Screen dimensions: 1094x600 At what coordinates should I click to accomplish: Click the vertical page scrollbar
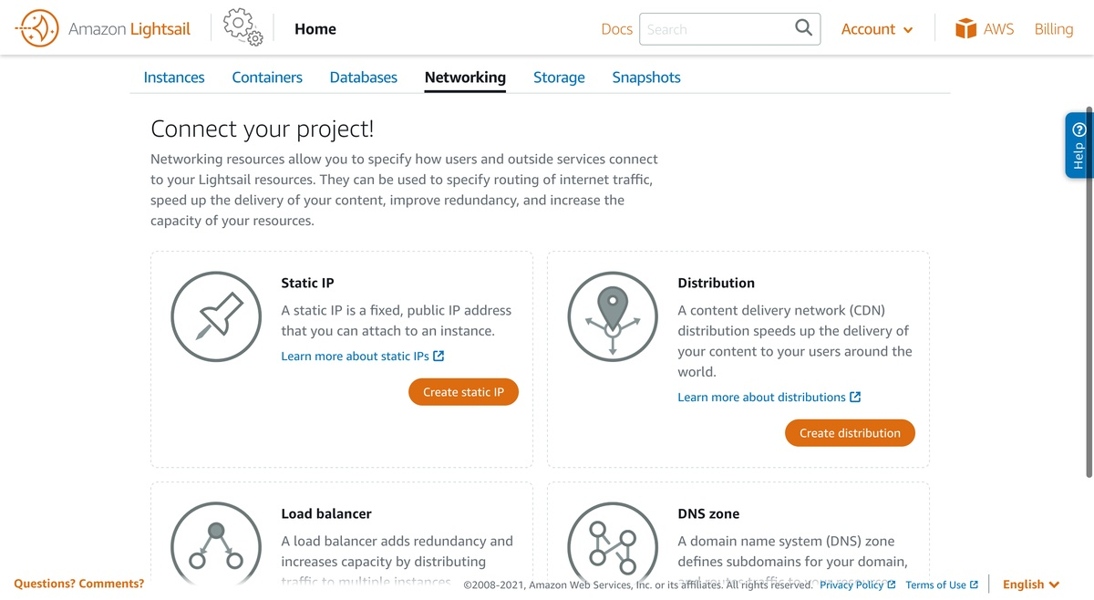tap(1089, 292)
